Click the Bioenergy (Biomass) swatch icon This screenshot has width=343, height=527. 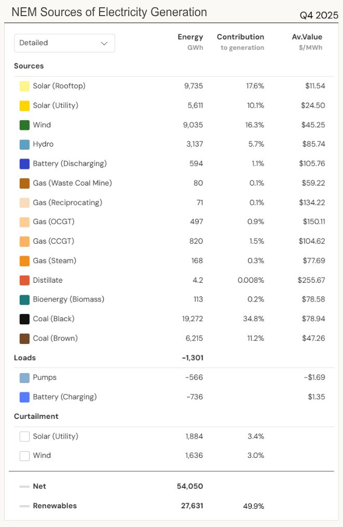click(x=24, y=299)
